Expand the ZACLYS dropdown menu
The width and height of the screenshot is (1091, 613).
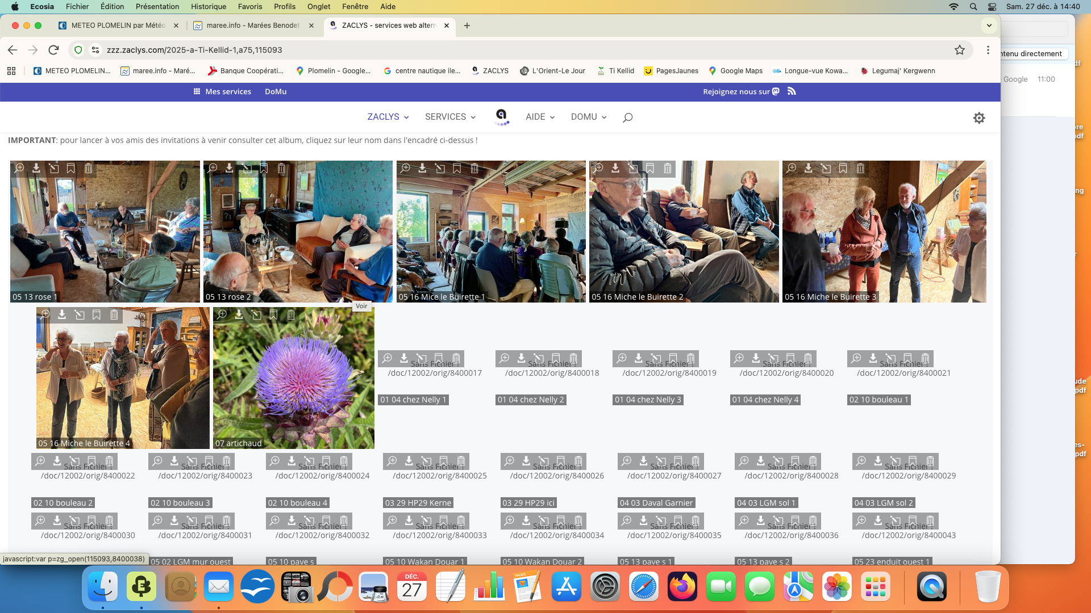[388, 117]
